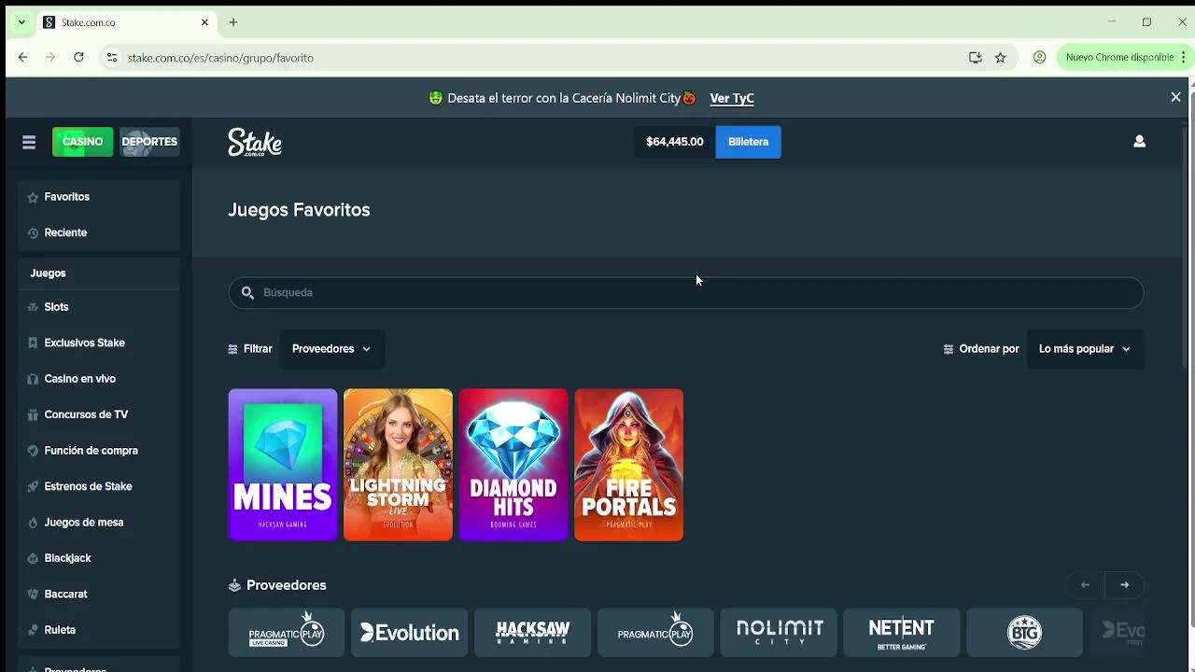Click the Juegos heading in the sidebar
The image size is (1195, 672).
pos(48,273)
